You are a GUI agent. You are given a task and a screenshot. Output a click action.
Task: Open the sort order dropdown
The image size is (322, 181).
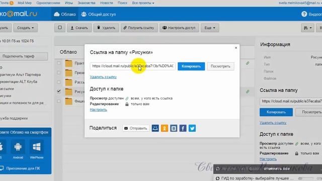click(307, 28)
